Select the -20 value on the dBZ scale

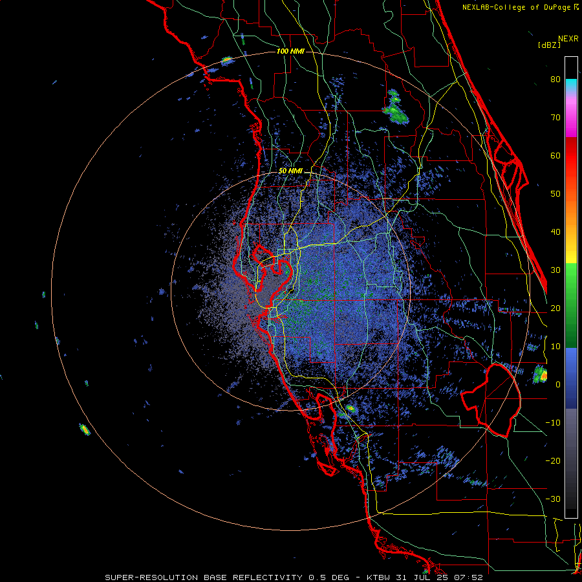[553, 460]
